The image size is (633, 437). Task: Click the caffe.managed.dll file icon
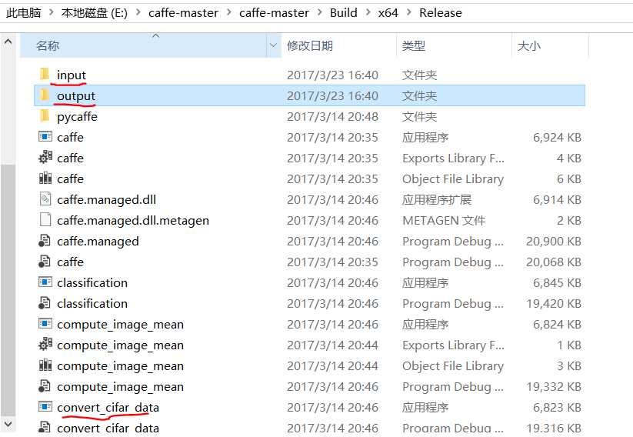[x=45, y=199]
